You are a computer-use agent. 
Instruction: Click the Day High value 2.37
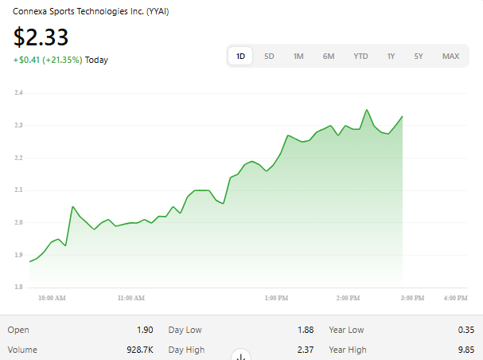[x=306, y=350]
